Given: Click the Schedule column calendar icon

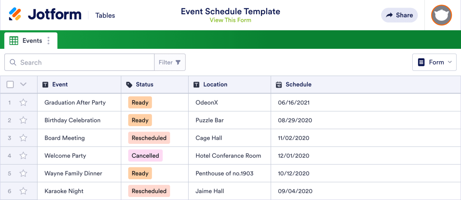Looking at the screenshot, I should [x=279, y=85].
